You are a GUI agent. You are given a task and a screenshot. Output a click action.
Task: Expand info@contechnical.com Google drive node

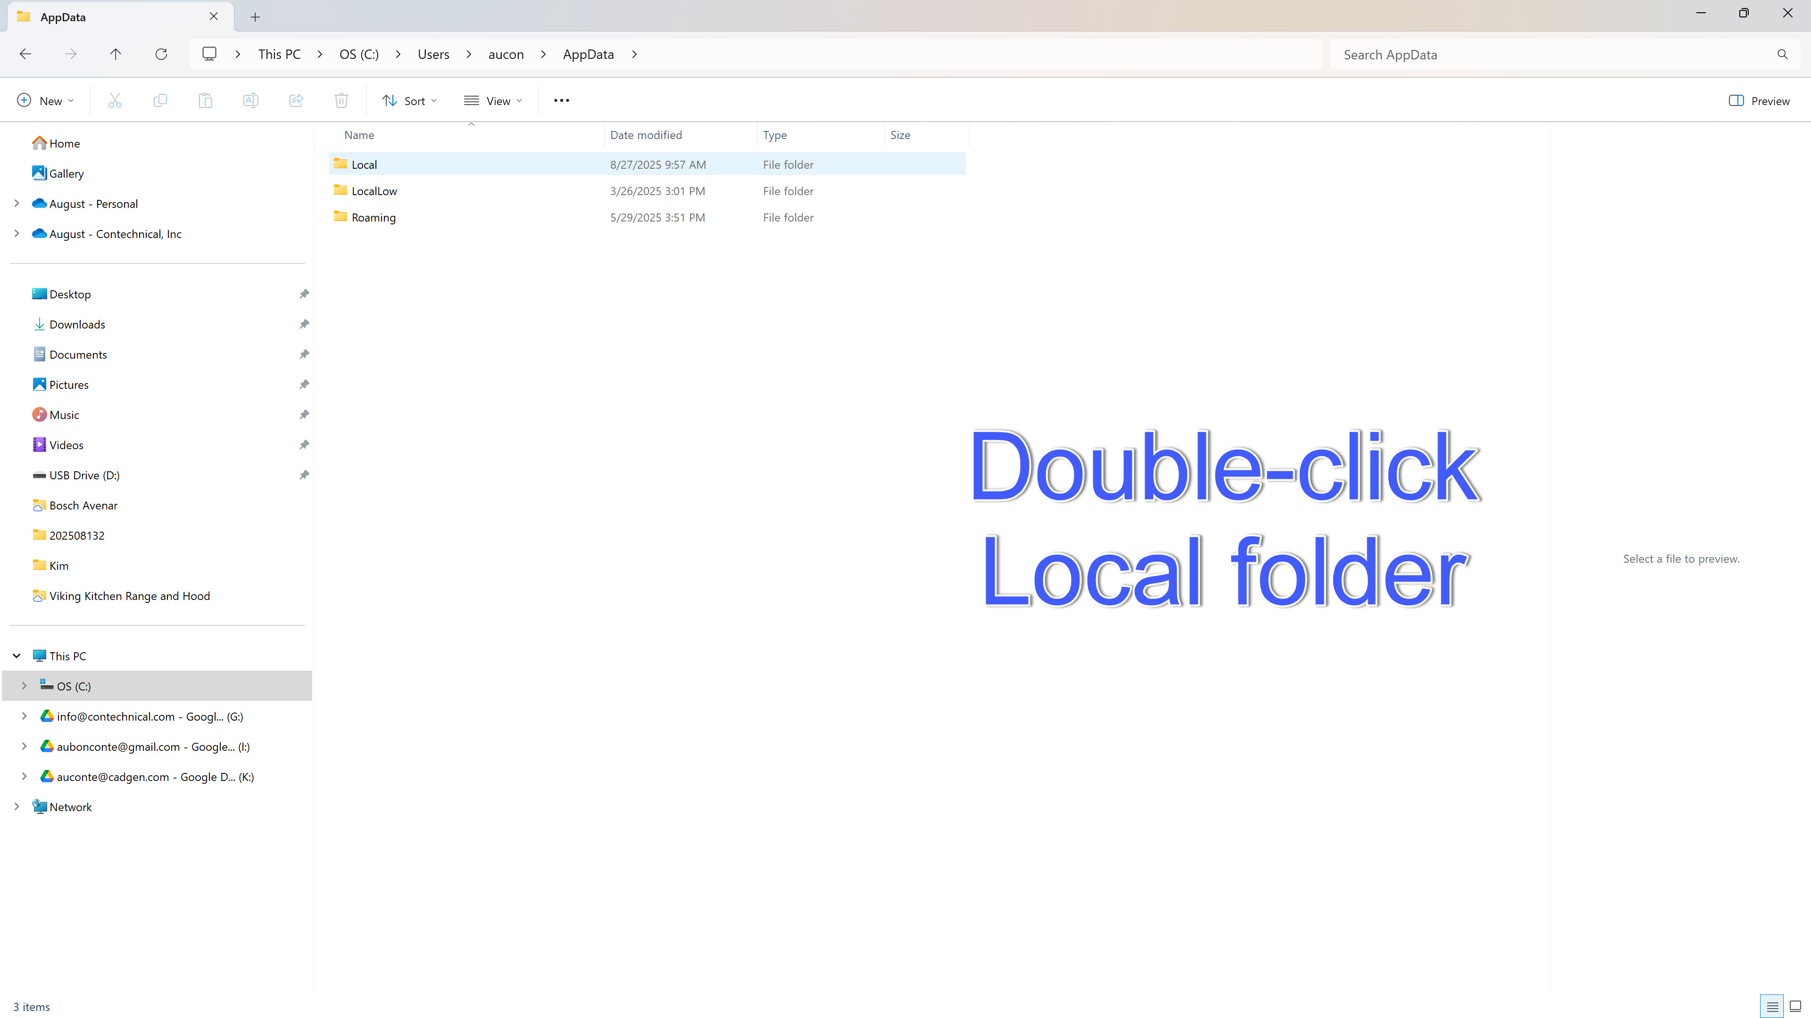(x=24, y=716)
